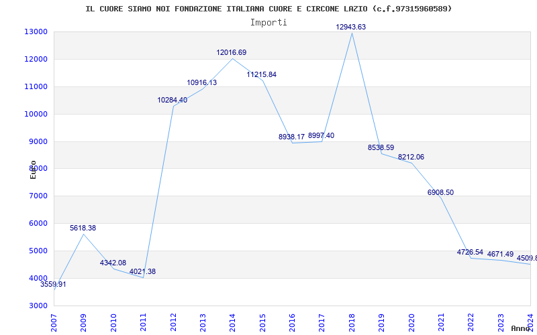Select the data label 8997.40
Viewport: 537px width, 335px height.
pyautogui.click(x=321, y=136)
